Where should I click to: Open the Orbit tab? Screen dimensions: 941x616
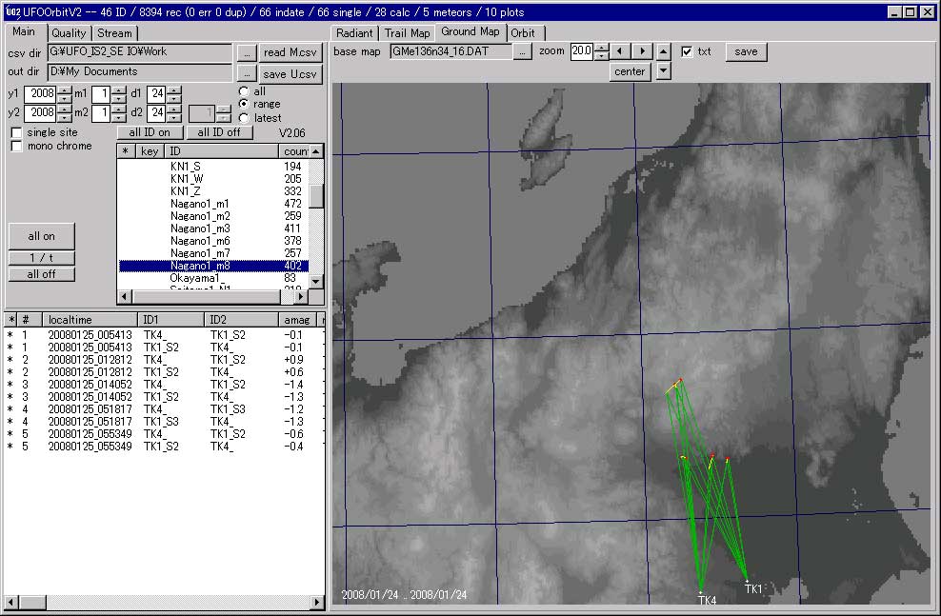point(522,32)
